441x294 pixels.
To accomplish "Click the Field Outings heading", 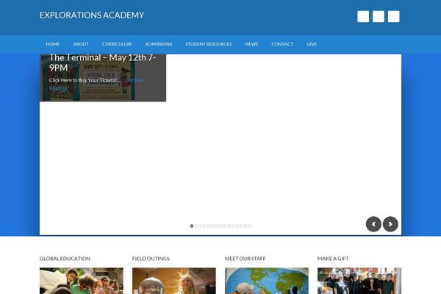I will [x=151, y=258].
